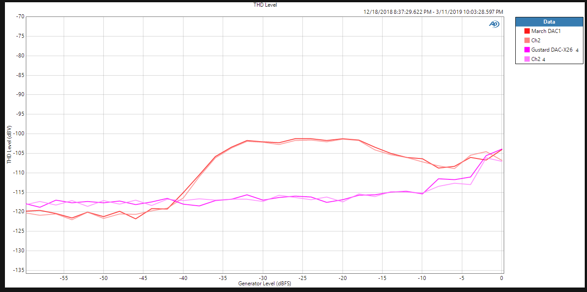Viewport: 587px width, 292px height.
Task: Click the magenta Gustard DAC-X26 color swatch
Action: click(x=527, y=50)
